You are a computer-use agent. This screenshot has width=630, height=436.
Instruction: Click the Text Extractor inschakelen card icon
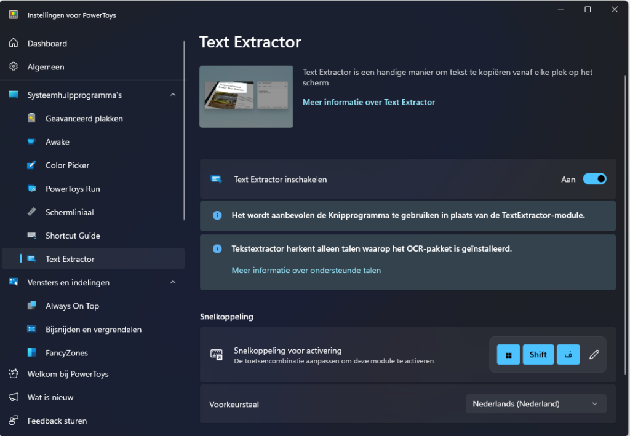[x=217, y=179]
